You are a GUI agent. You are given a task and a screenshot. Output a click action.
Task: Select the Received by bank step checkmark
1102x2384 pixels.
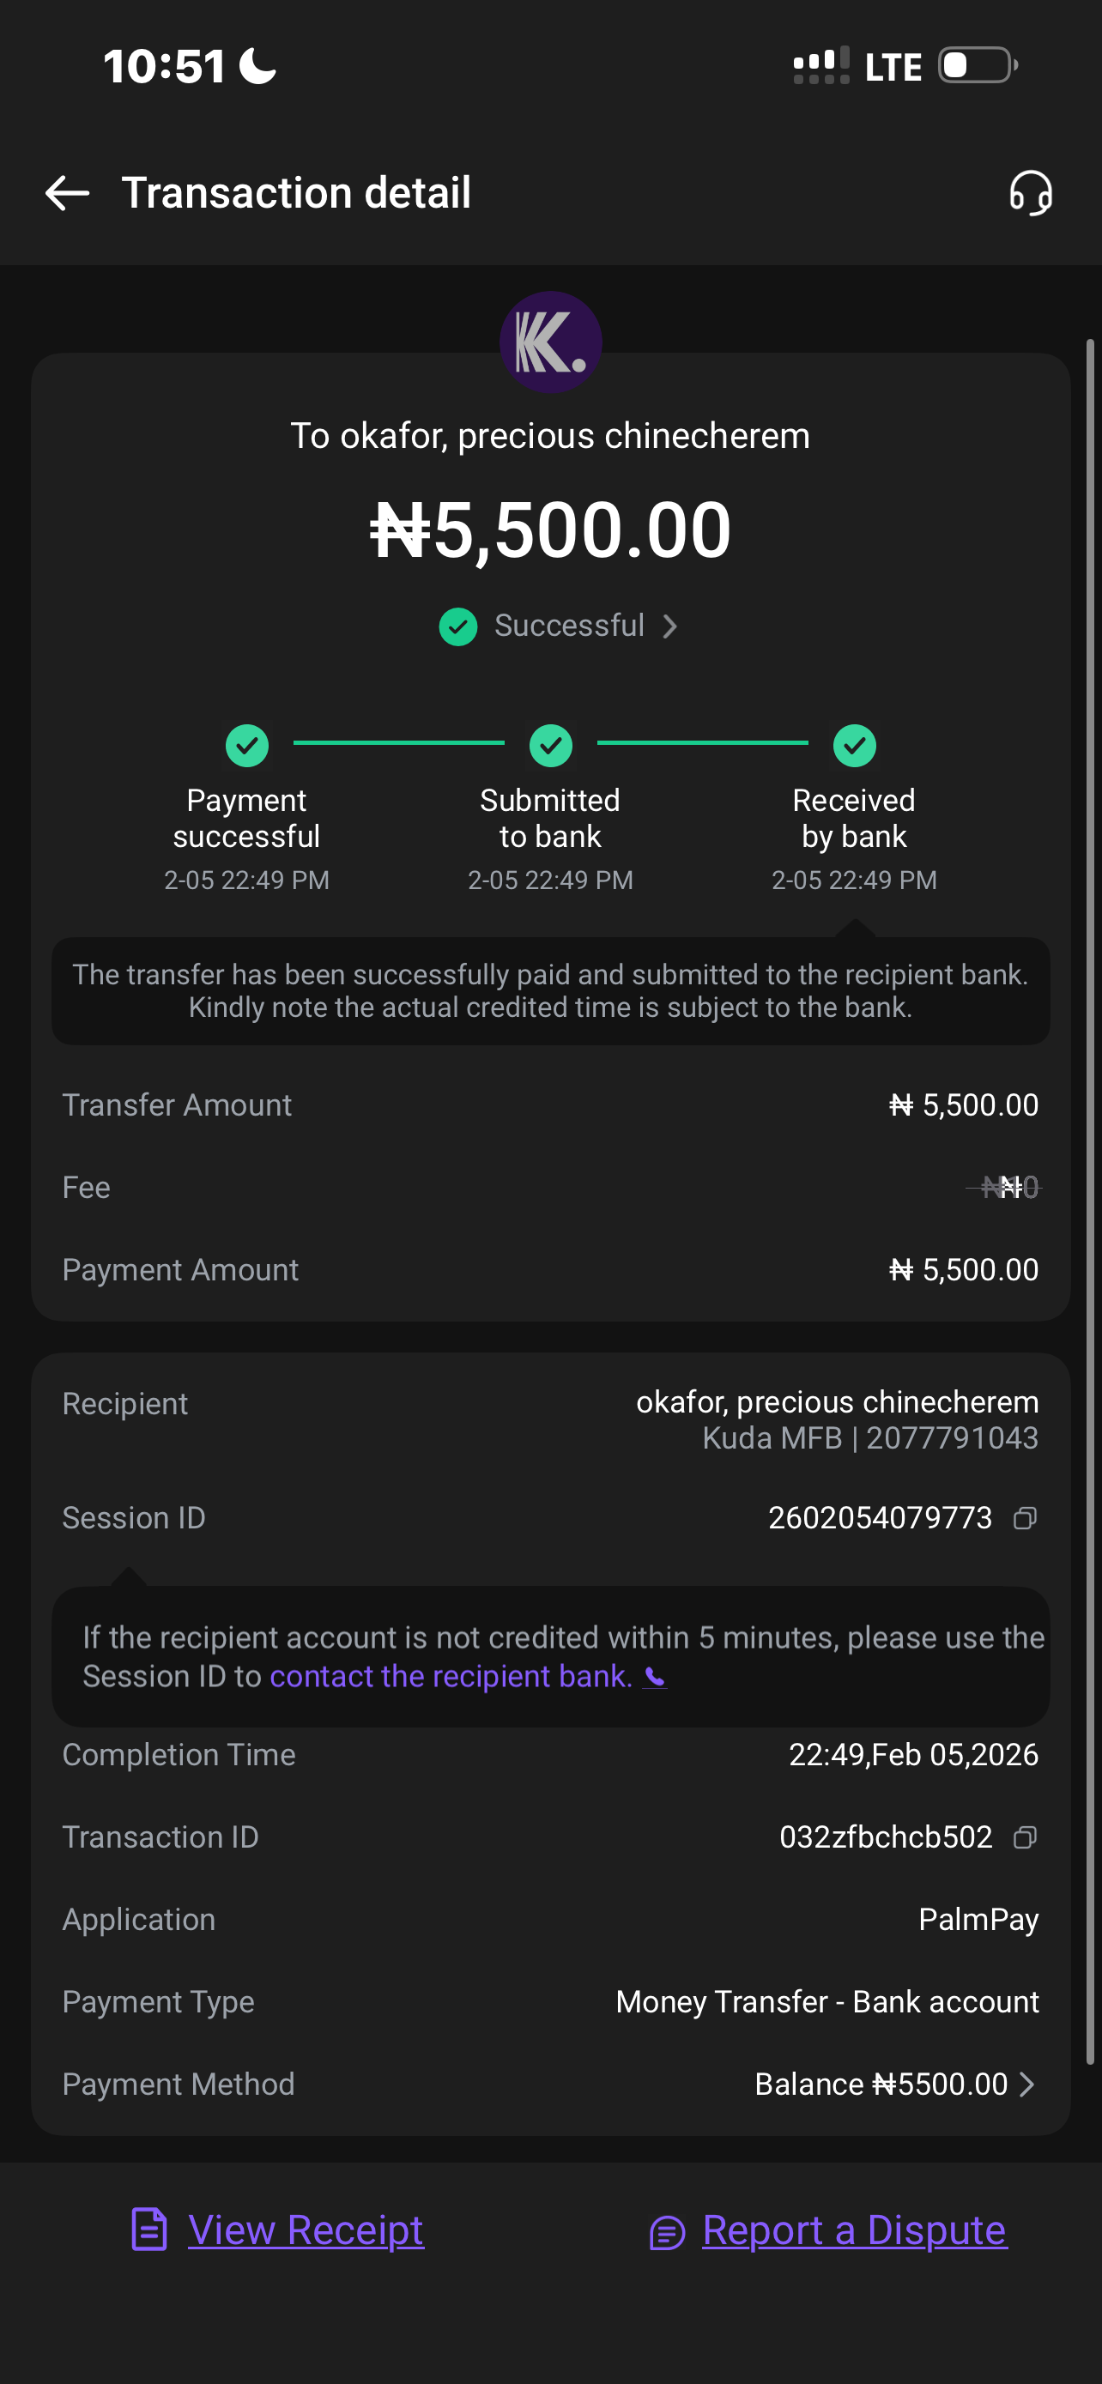854,745
